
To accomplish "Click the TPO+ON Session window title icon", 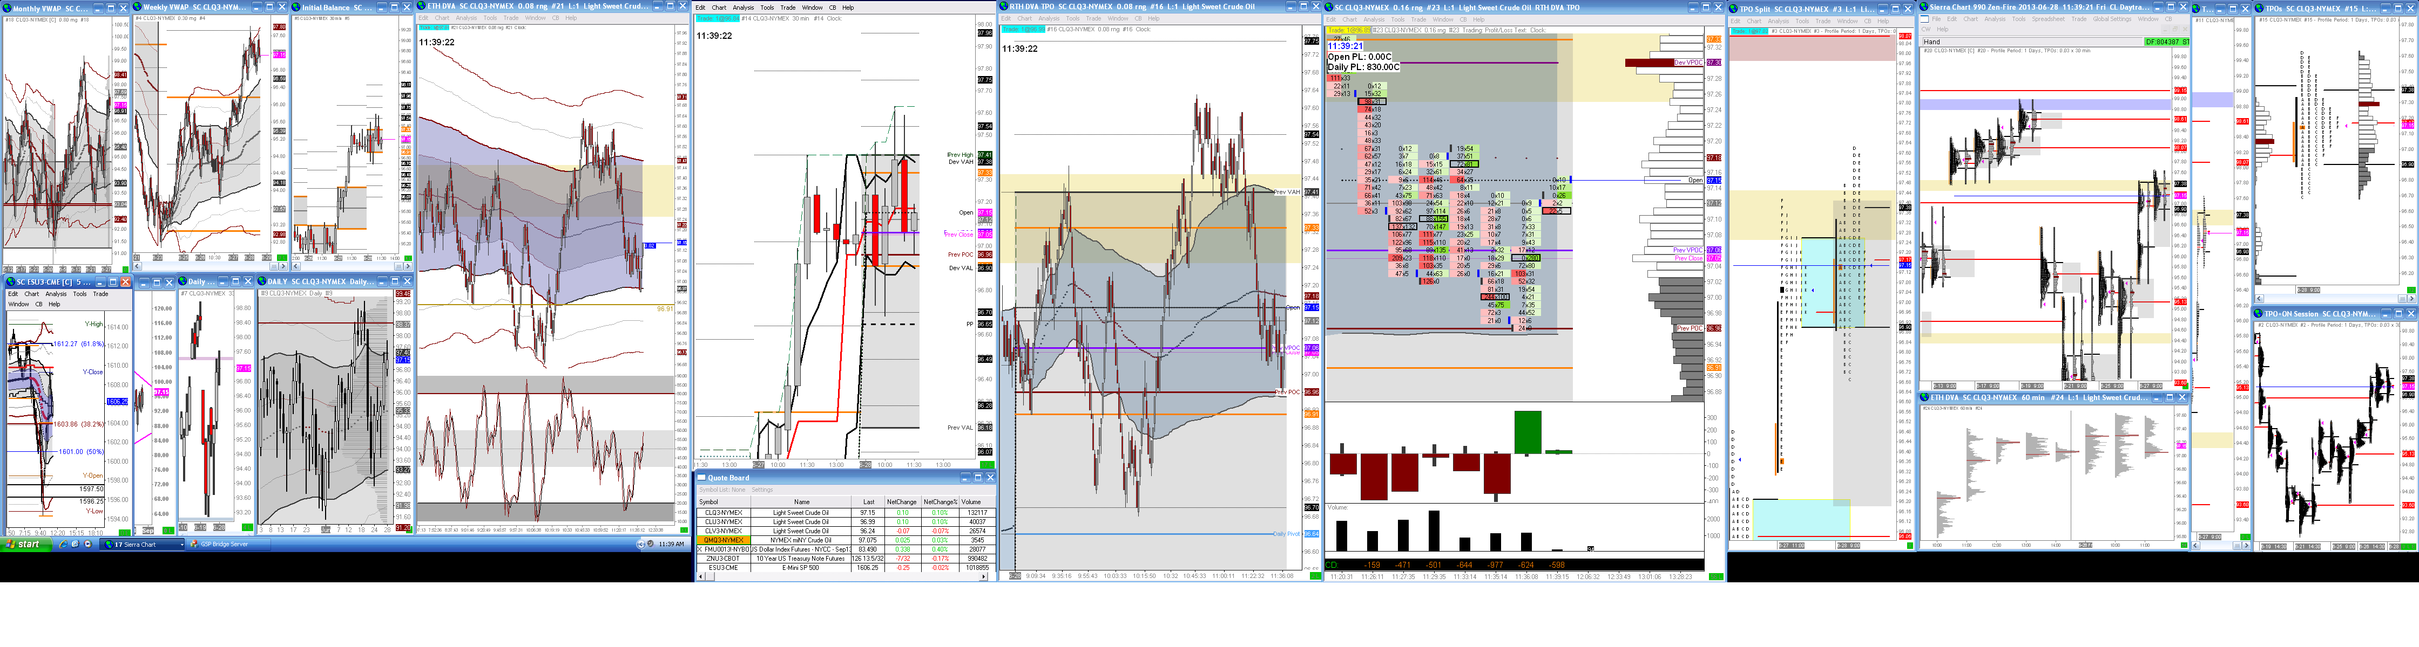I will point(2259,314).
